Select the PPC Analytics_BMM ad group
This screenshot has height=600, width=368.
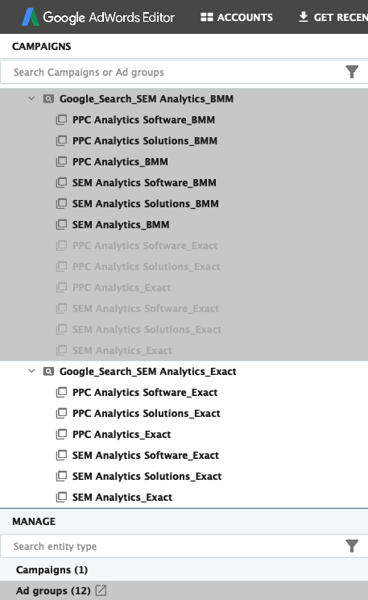[x=120, y=161]
